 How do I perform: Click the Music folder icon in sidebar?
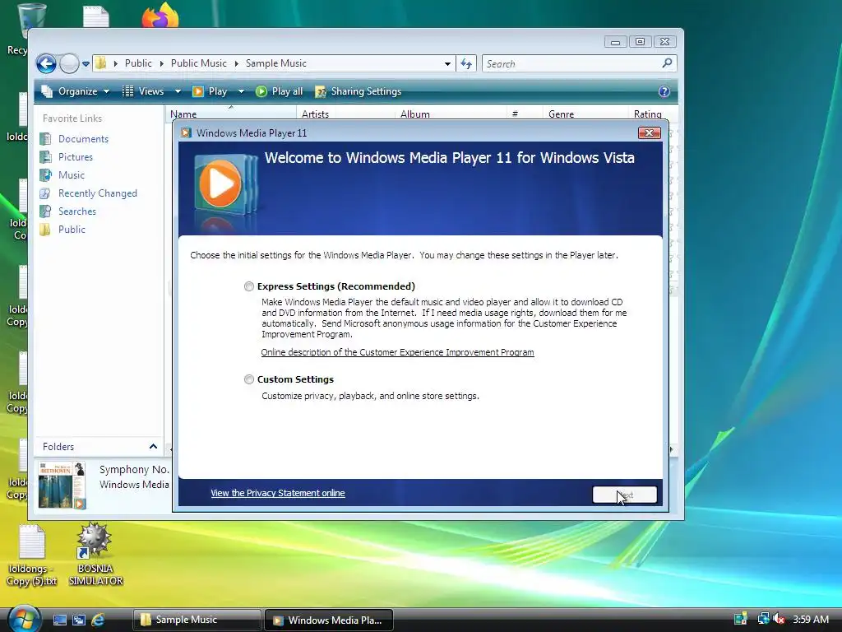[46, 175]
